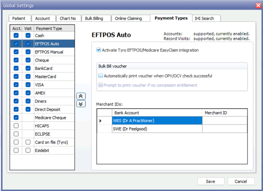
Task: Toggle Visit checkbox for Direct Deposit
Action: coord(28,109)
